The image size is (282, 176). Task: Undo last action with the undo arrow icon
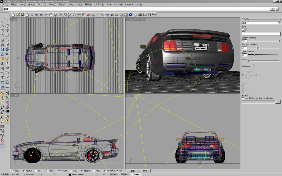tap(46, 15)
